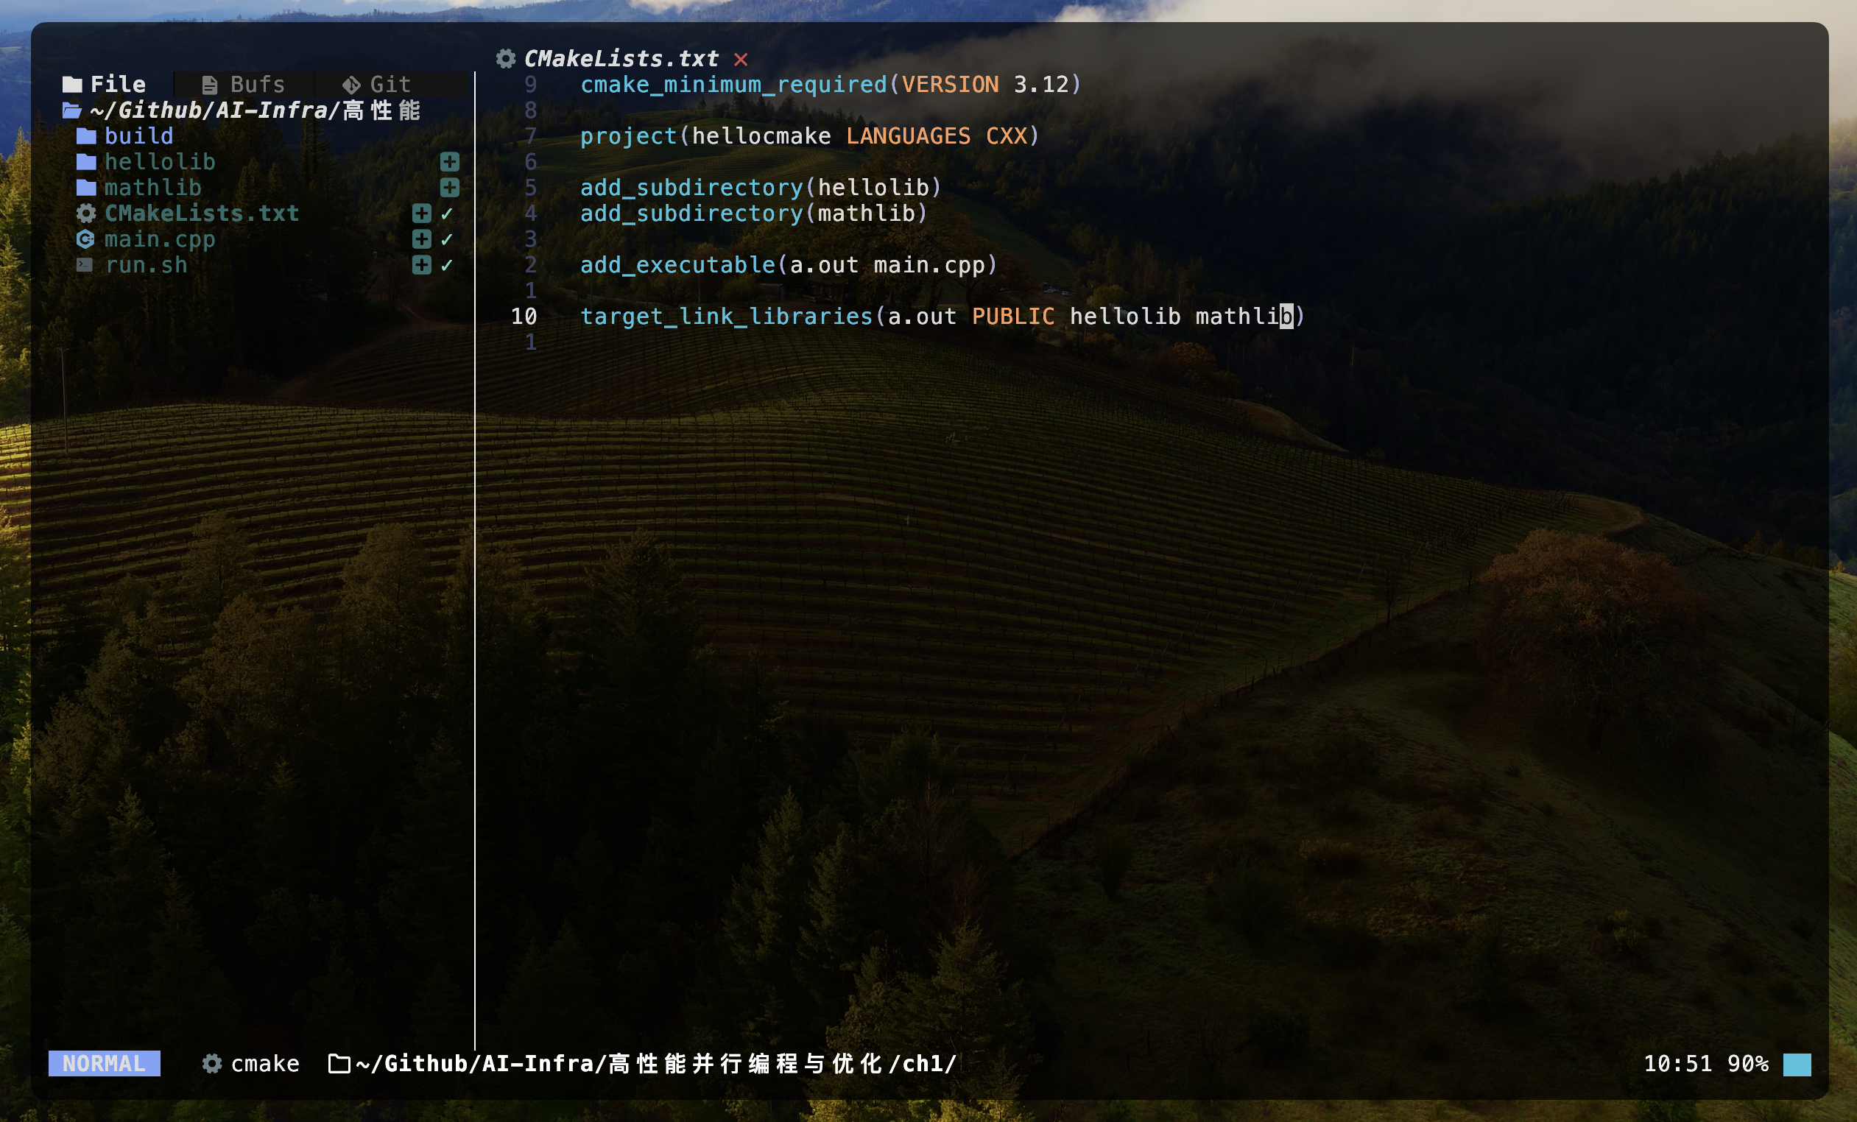Screen dimensions: 1857x1122
Task: Click the terminal icon next to run.sh
Action: coord(85,264)
